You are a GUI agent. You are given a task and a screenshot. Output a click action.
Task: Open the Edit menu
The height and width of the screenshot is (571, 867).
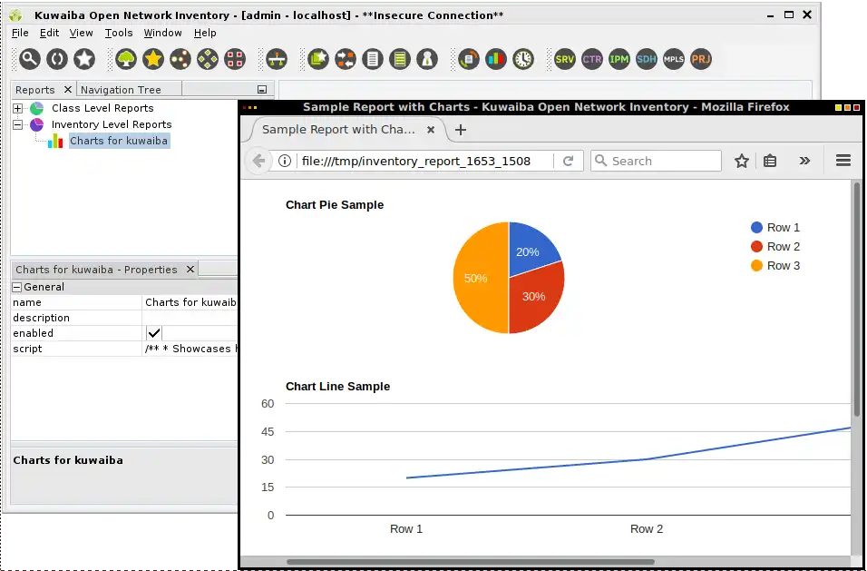pos(49,34)
